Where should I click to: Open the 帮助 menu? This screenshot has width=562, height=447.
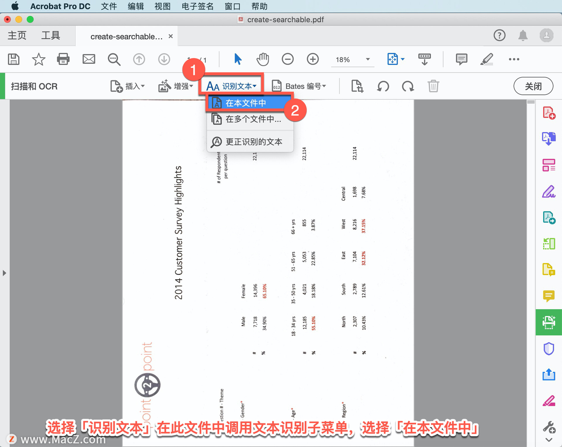point(259,6)
